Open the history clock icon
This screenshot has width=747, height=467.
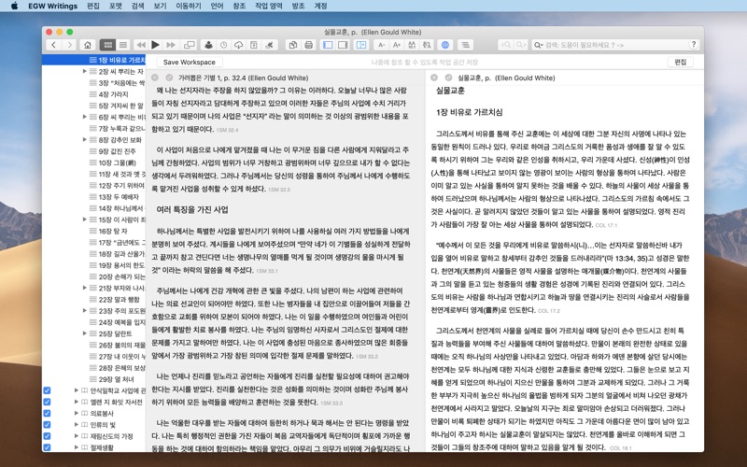click(x=223, y=45)
